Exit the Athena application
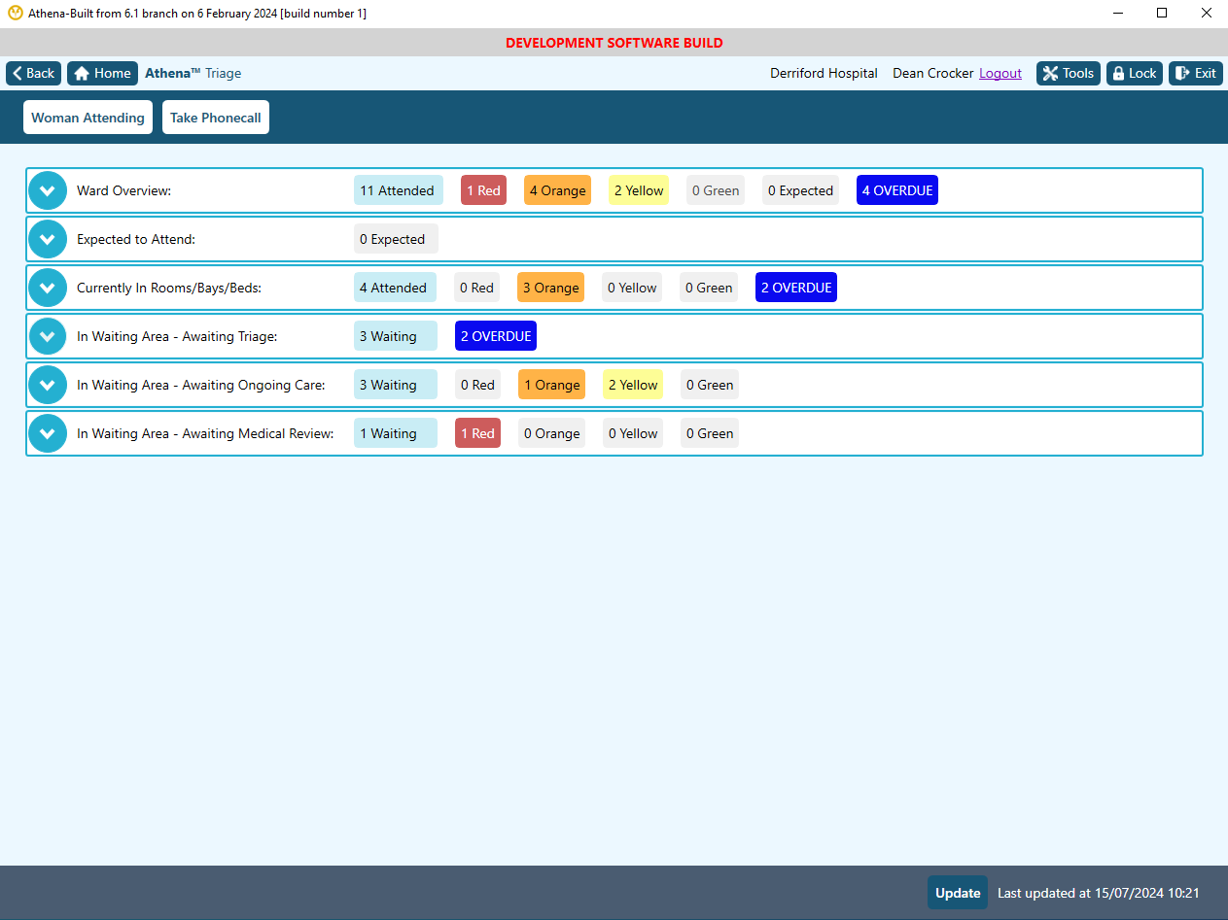1228x920 pixels. click(x=1196, y=73)
